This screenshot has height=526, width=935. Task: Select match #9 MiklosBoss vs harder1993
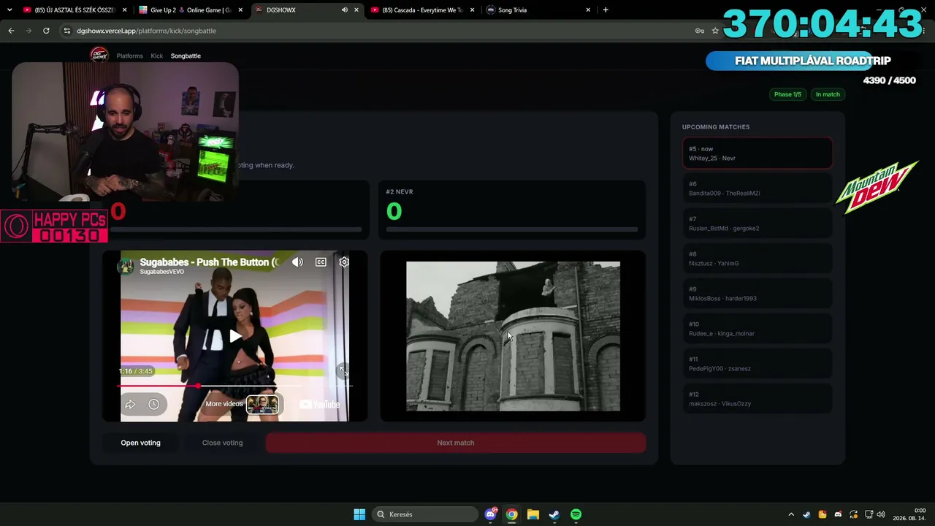(757, 294)
